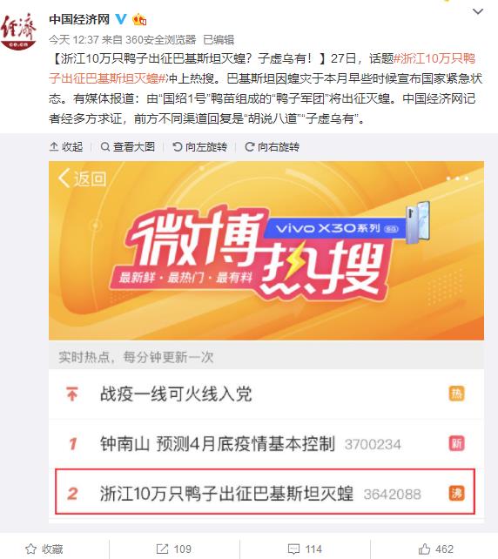
Task: View full-size image via 查看大图
Action: pos(128,147)
